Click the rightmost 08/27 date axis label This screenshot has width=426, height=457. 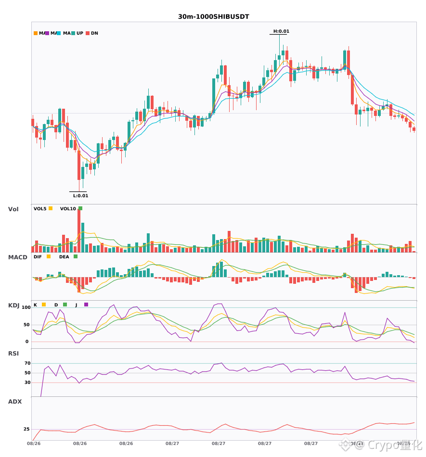pos(311,444)
